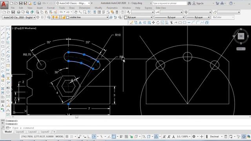Click the 'Type a keyword or phrase' search field
The image size is (251, 141).
(169, 3)
